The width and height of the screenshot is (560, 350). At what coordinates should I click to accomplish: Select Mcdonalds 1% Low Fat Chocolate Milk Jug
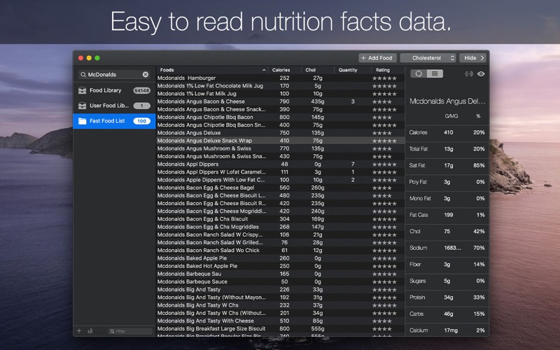[281, 85]
